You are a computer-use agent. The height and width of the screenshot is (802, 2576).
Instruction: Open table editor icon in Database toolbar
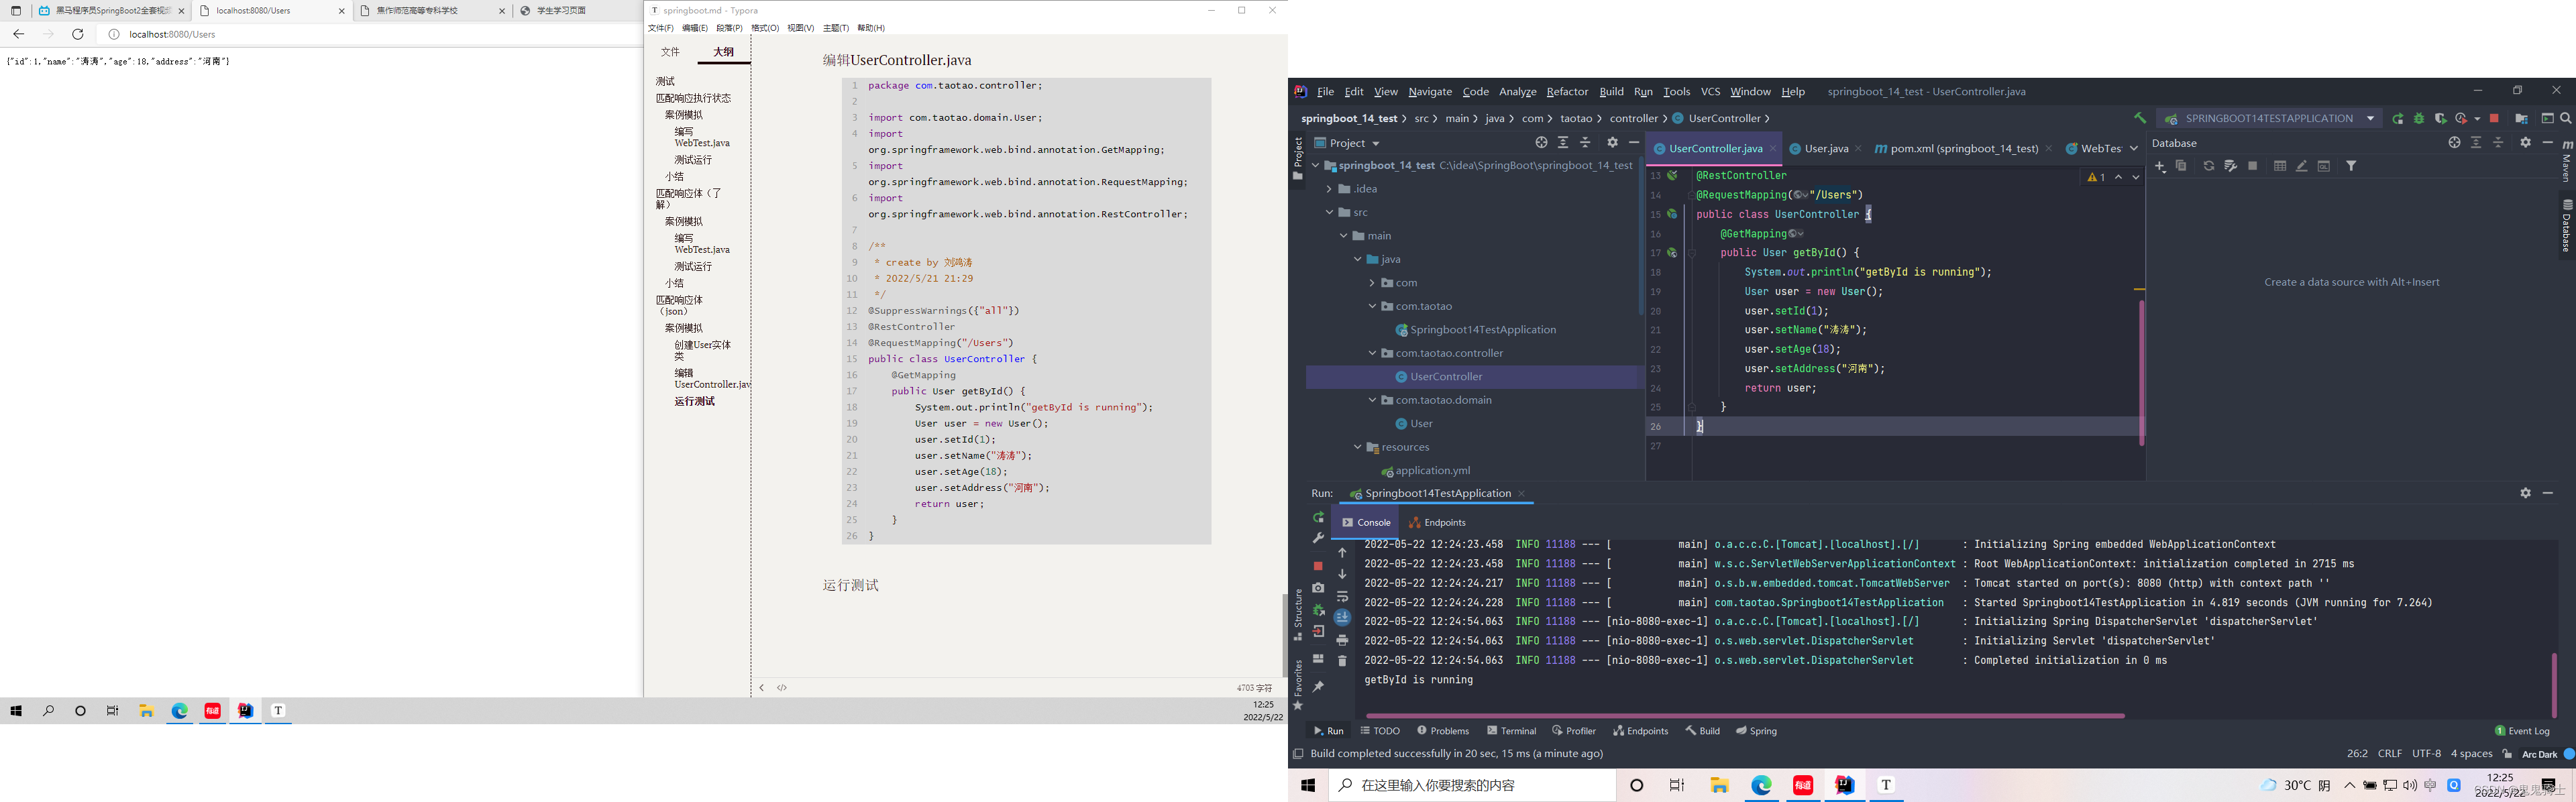click(x=2279, y=166)
